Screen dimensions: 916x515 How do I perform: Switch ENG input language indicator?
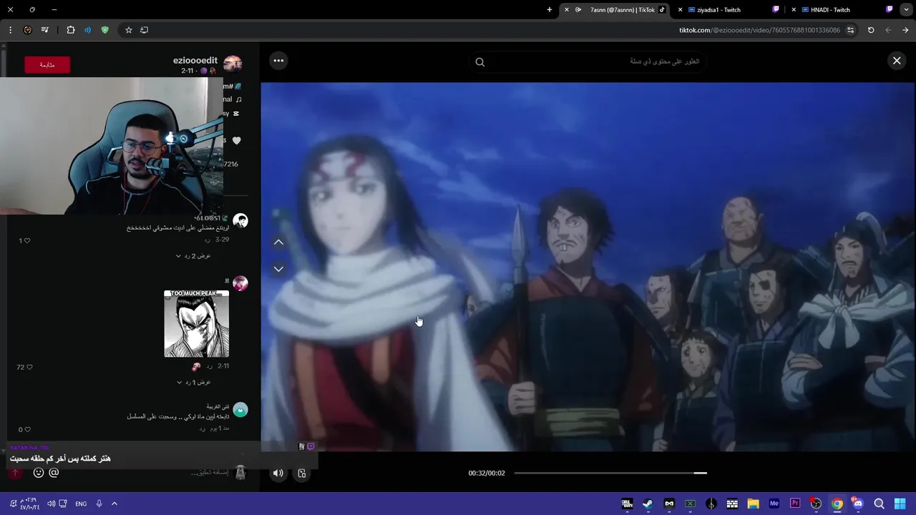81,504
